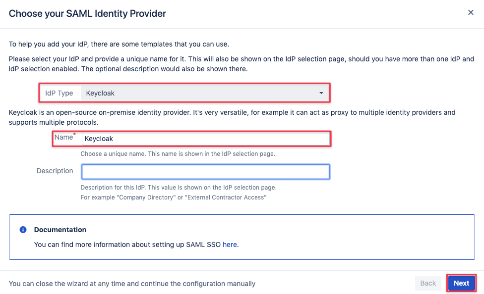Click the 'Choose a unique name' helper text
Image resolution: width=484 pixels, height=294 pixels.
tap(178, 154)
